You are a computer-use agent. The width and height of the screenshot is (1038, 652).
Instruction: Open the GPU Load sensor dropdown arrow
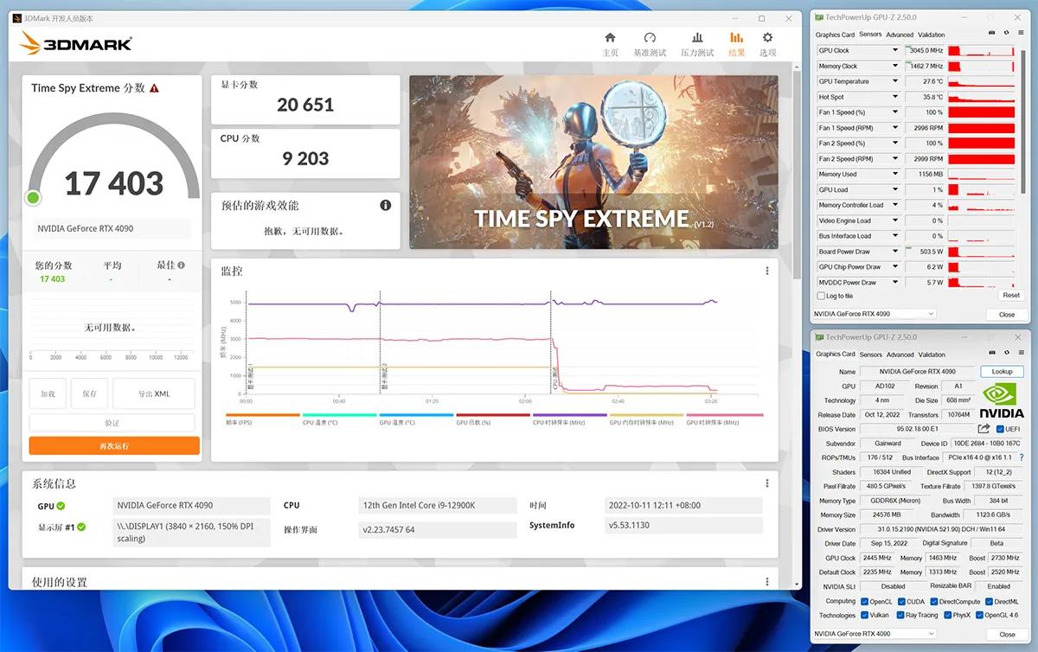(x=895, y=189)
